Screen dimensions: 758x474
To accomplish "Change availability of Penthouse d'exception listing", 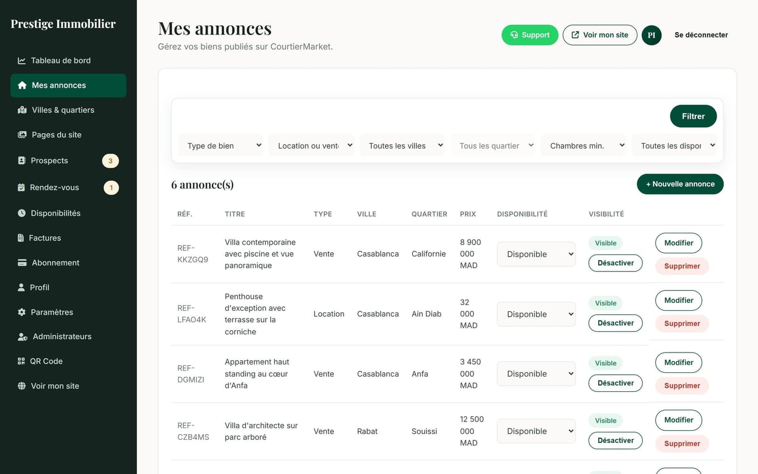I will click(536, 315).
